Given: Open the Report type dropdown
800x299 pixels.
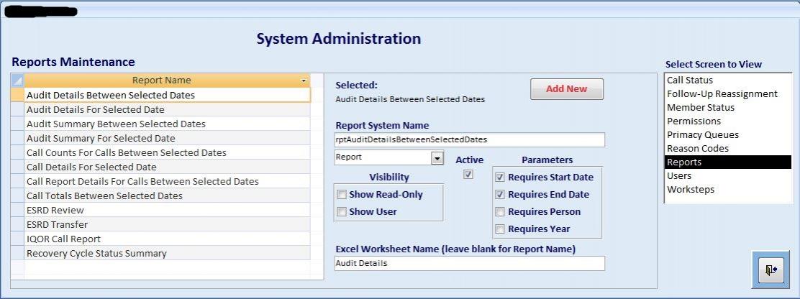Looking at the screenshot, I should [437, 157].
